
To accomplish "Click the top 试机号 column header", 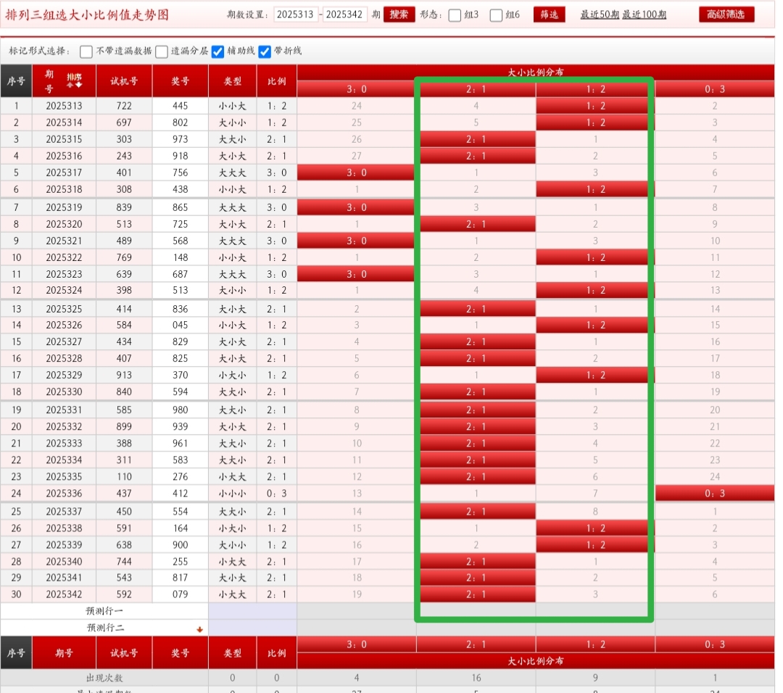I will click(124, 81).
